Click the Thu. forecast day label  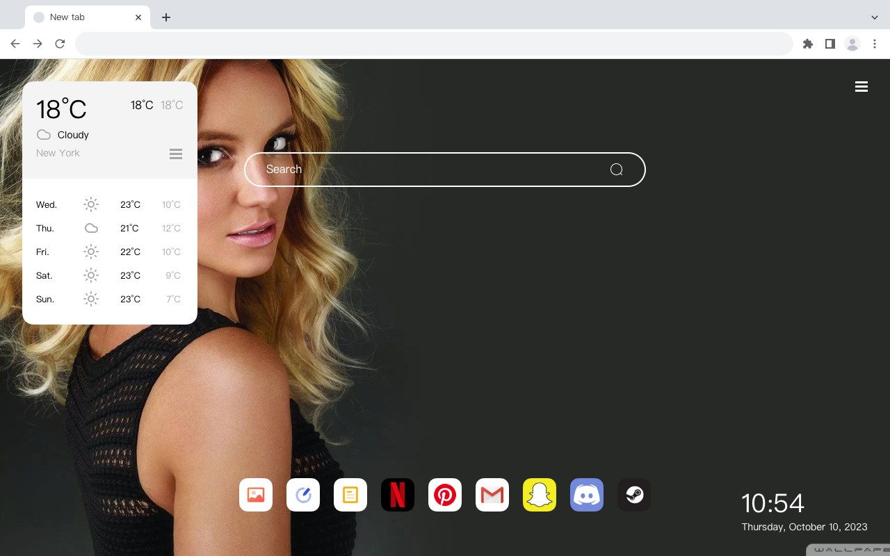[45, 228]
